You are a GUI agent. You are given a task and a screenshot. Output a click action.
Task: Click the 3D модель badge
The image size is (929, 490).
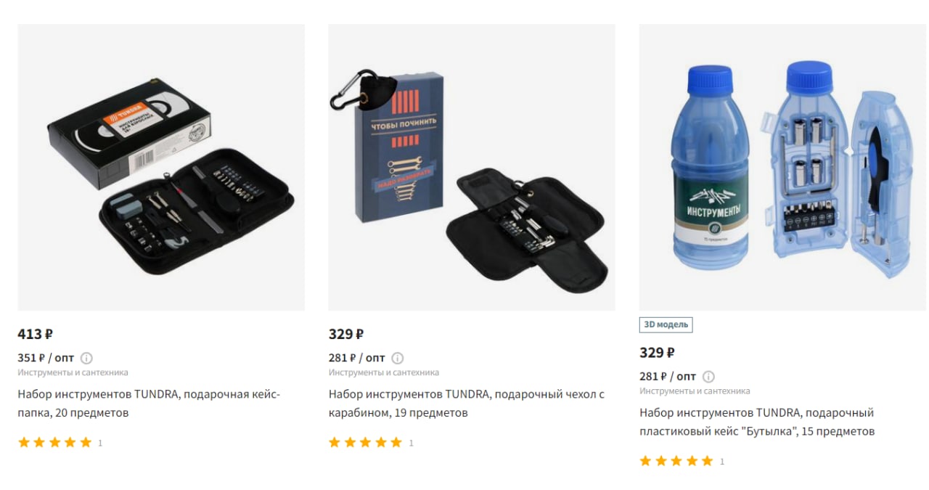click(666, 324)
